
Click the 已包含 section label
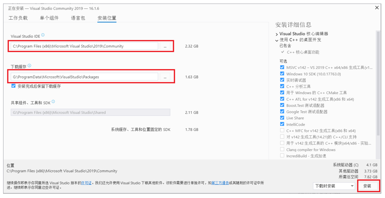click(x=285, y=46)
